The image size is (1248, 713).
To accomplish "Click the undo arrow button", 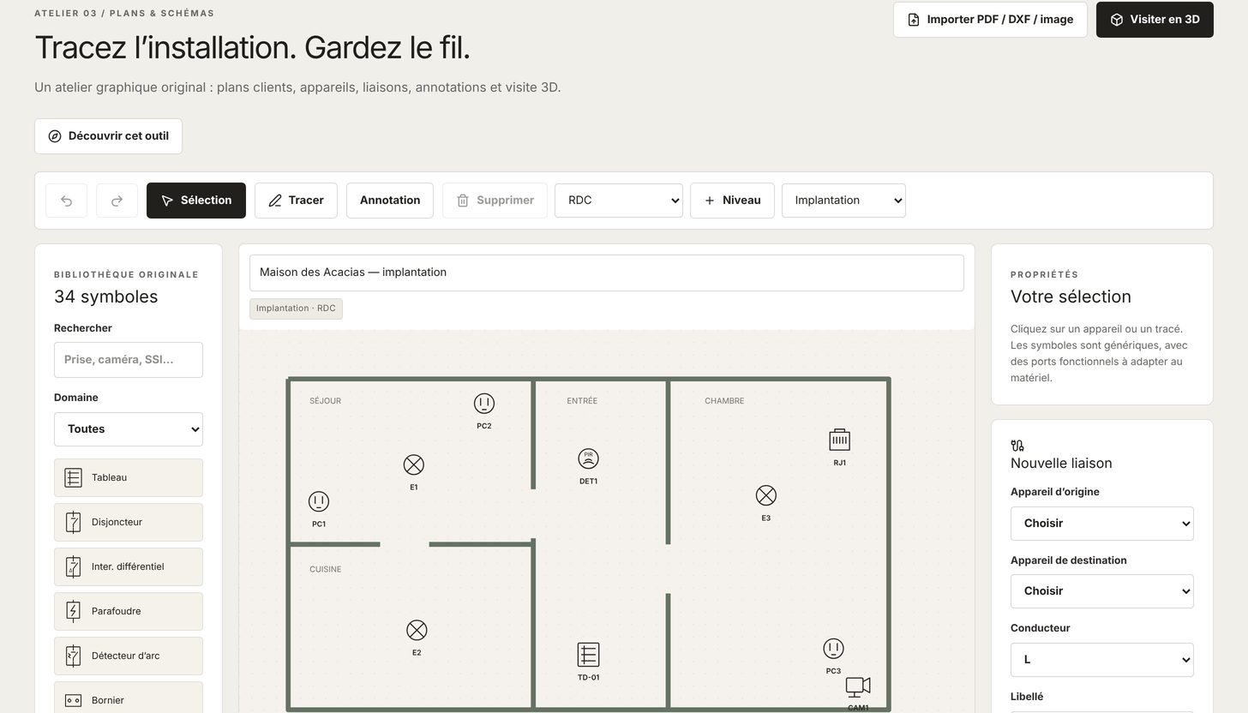I will (66, 201).
